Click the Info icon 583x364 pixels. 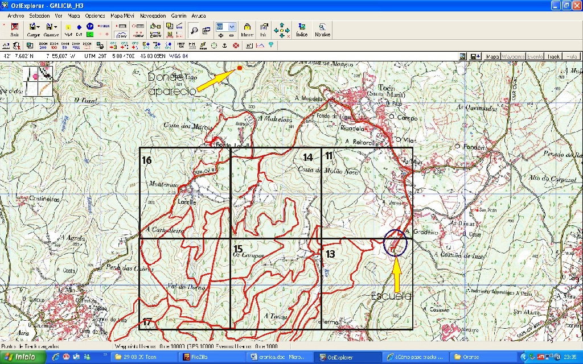[264, 30]
